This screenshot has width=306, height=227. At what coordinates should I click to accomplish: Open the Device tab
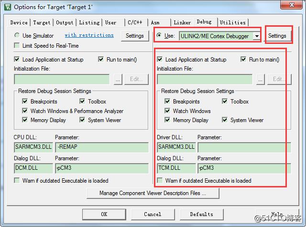point(19,22)
